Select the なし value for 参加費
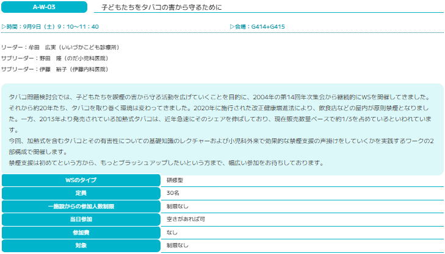Image resolution: width=445 pixels, height=254 pixels. pos(172,233)
